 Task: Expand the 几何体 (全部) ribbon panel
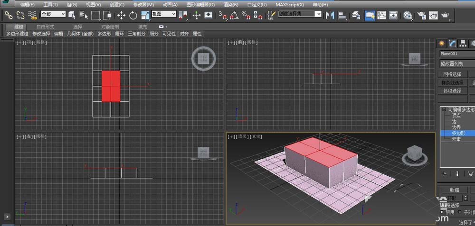80,34
